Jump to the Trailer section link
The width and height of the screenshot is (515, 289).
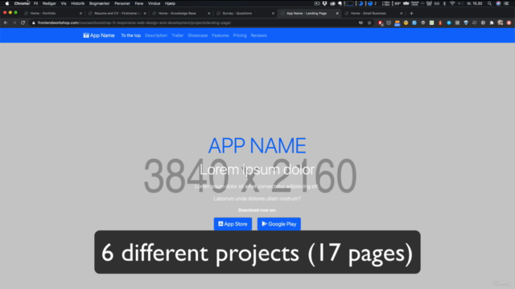click(177, 35)
